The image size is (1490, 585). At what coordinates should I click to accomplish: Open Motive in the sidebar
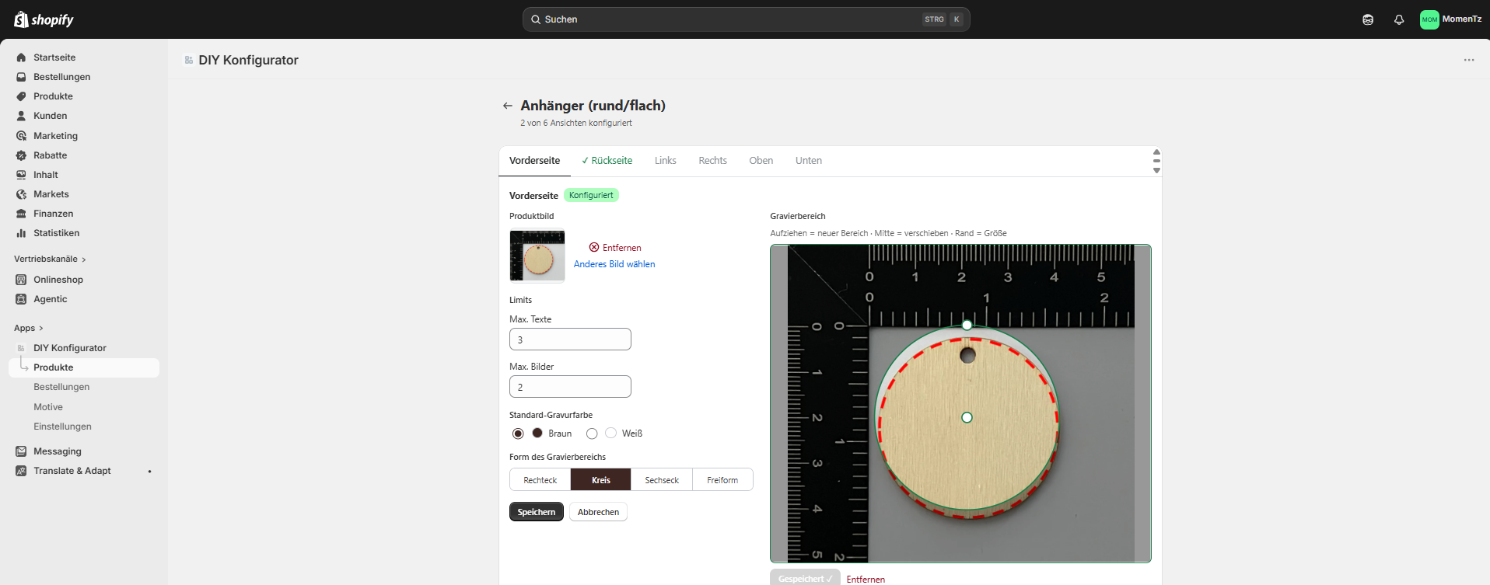tap(48, 407)
